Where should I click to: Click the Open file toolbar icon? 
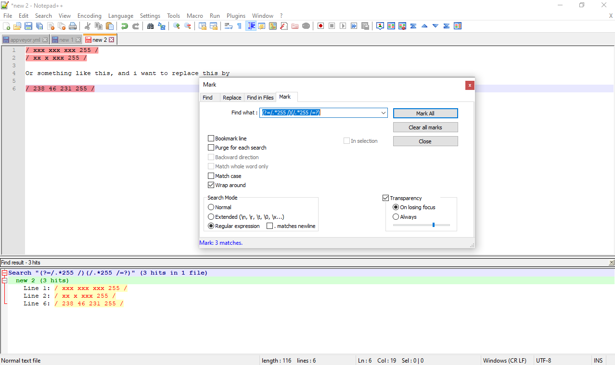point(17,26)
